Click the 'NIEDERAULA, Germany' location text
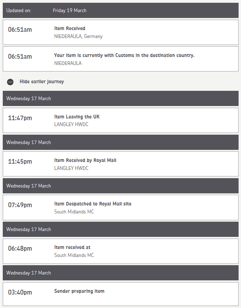The width and height of the screenshot is (241, 308). (78, 36)
